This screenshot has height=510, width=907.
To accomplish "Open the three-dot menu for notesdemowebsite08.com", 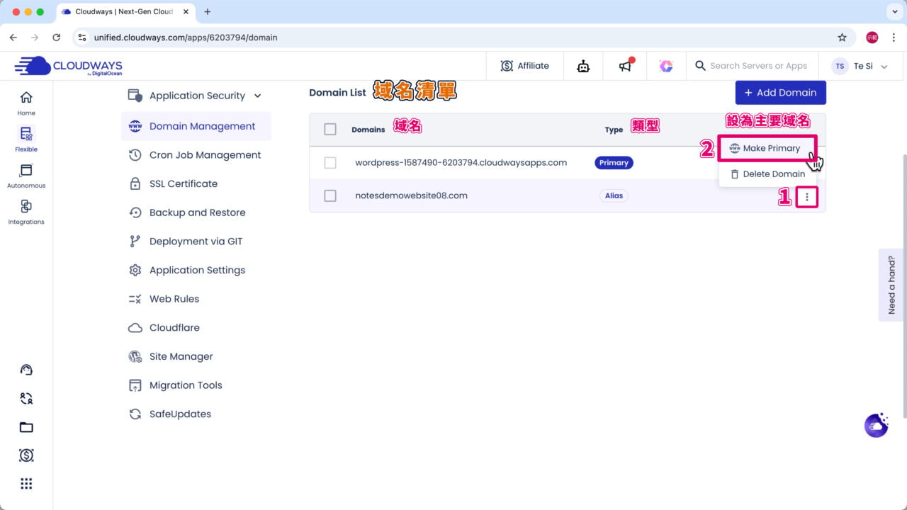I will coord(806,197).
